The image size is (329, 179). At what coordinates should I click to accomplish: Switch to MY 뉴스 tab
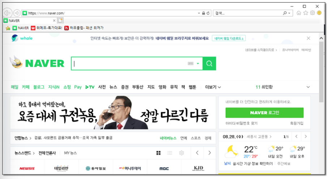coord(70,153)
